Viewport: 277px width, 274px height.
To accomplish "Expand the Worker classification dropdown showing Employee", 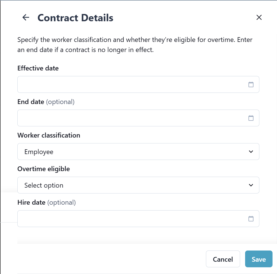I will [134, 152].
